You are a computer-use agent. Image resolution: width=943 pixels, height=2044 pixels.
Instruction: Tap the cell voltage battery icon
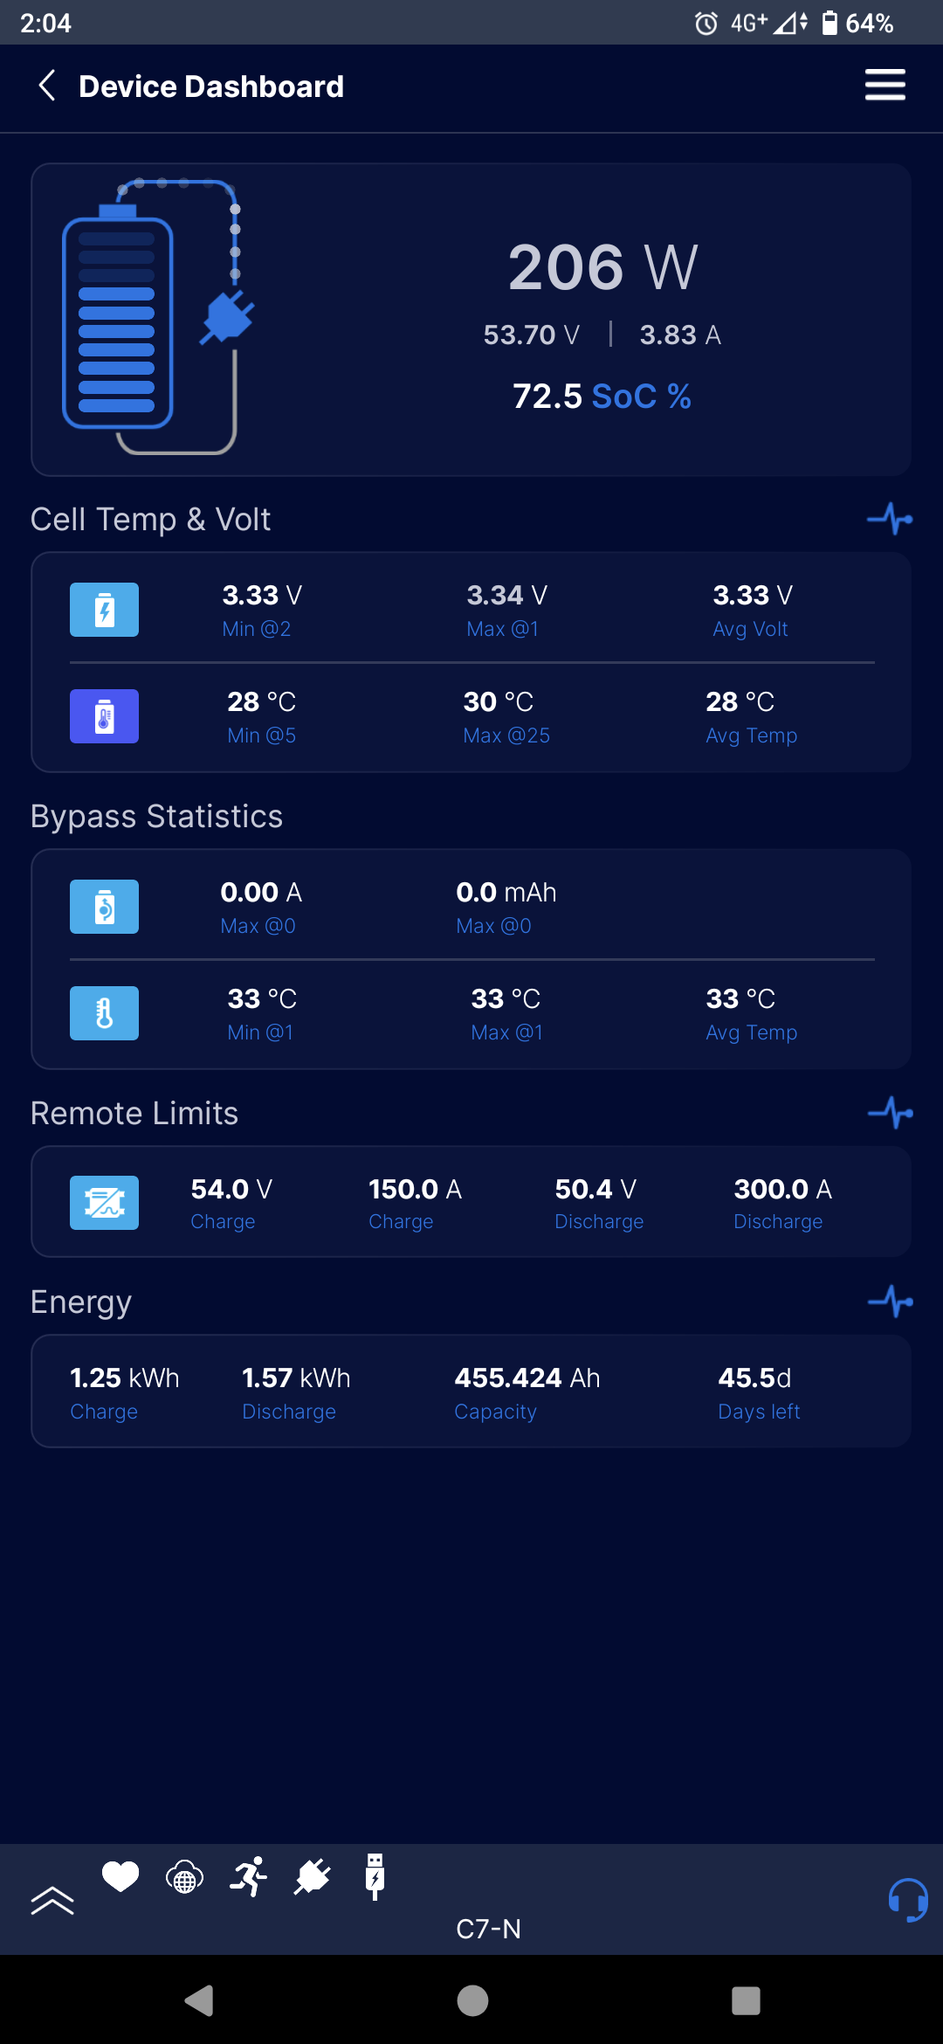(105, 610)
